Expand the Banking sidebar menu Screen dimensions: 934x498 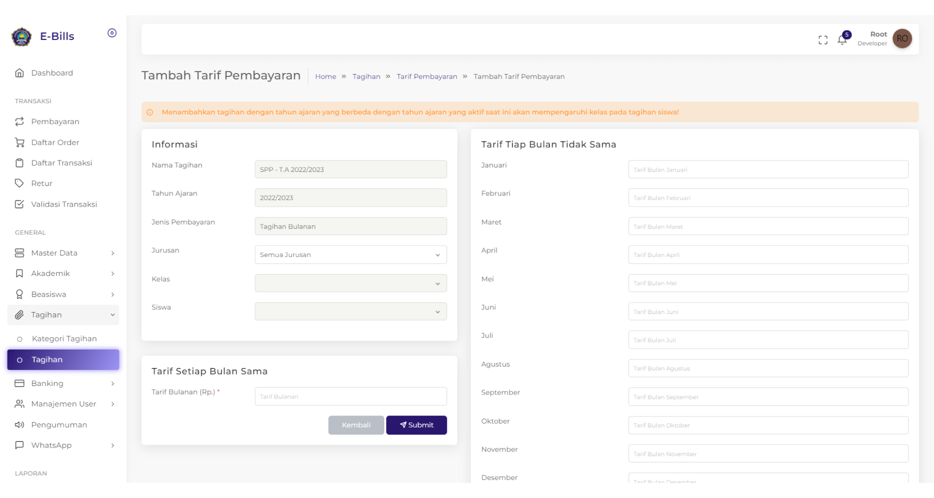(x=63, y=383)
